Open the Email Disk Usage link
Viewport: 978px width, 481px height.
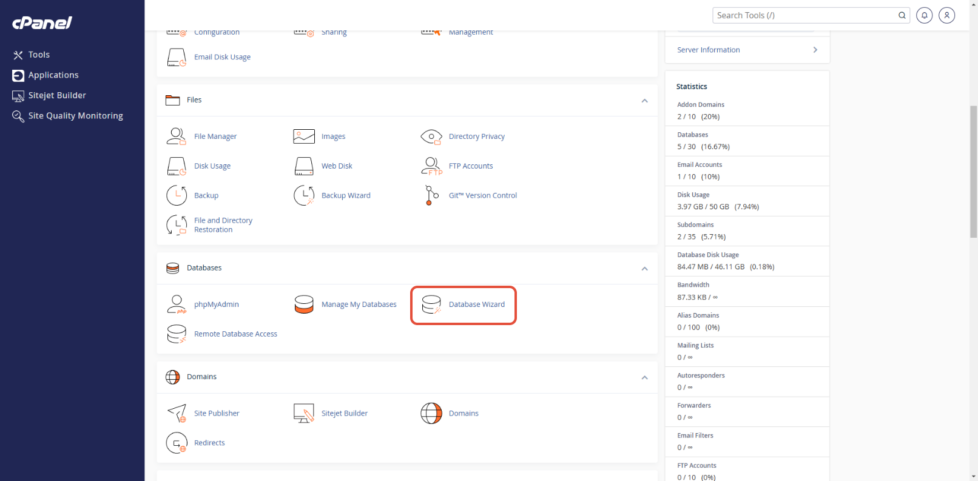pyautogui.click(x=222, y=57)
